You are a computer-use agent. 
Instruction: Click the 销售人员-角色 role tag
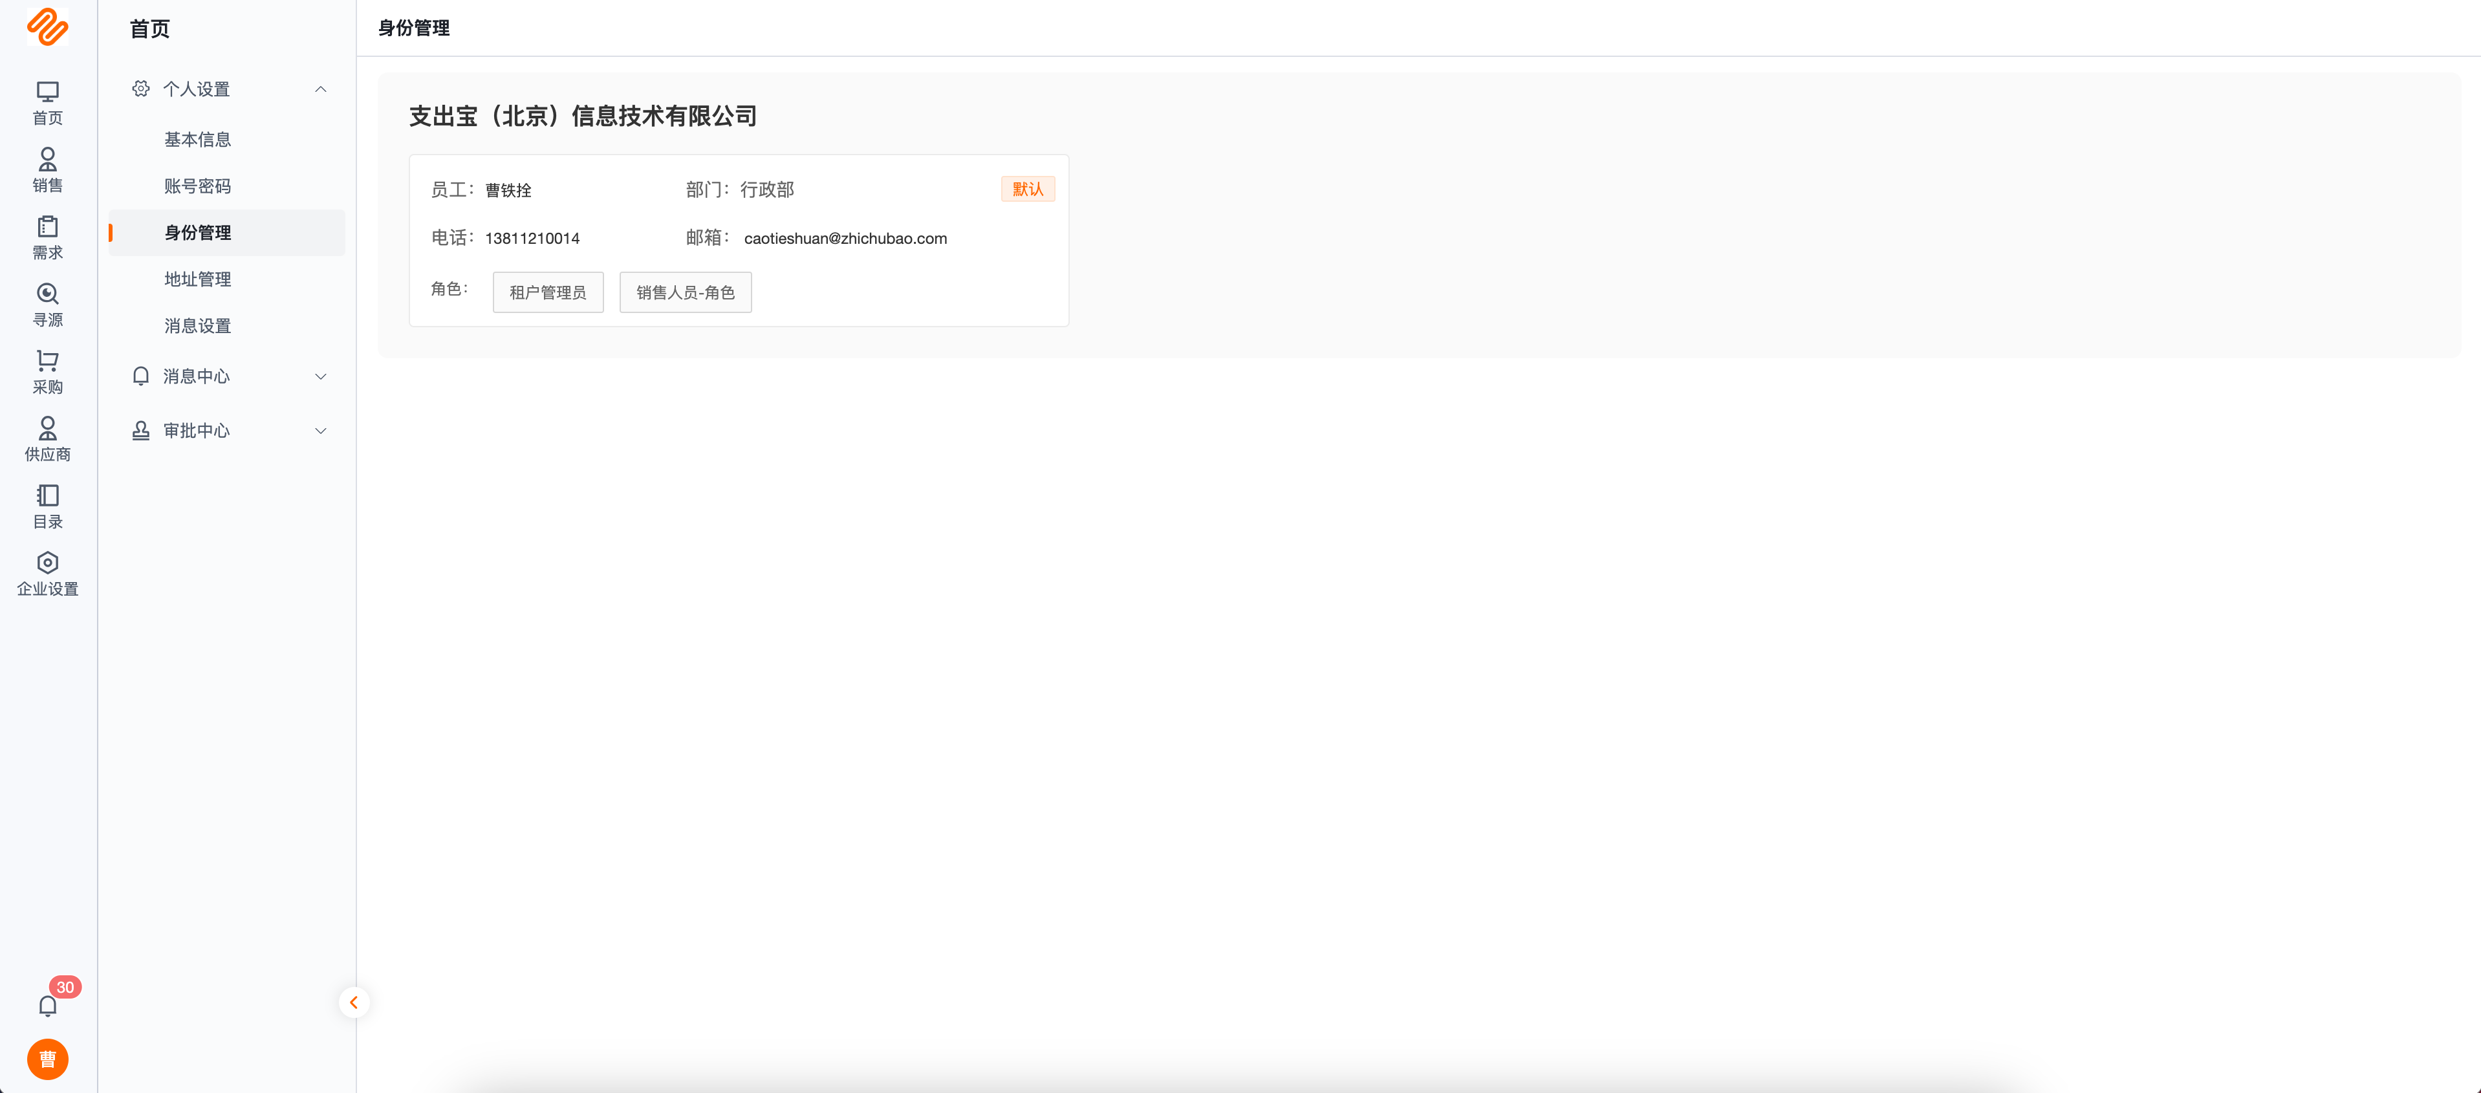686,293
